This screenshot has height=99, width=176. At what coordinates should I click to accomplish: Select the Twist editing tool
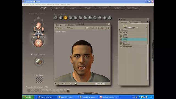[61, 18]
